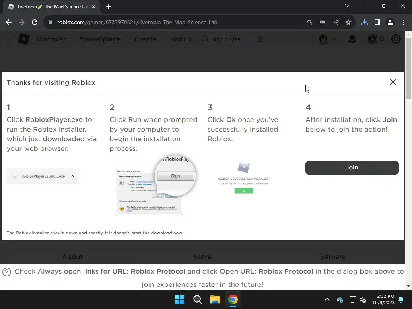
Task: Show hidden system tray icons
Action: pyautogui.click(x=327, y=299)
